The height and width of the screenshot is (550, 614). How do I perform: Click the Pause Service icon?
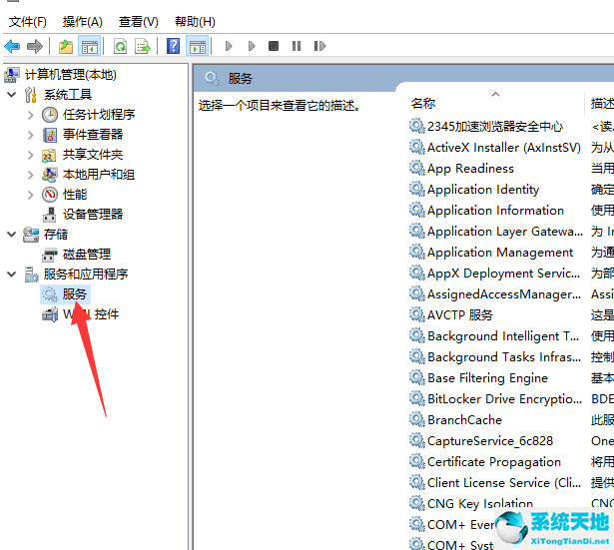point(297,46)
